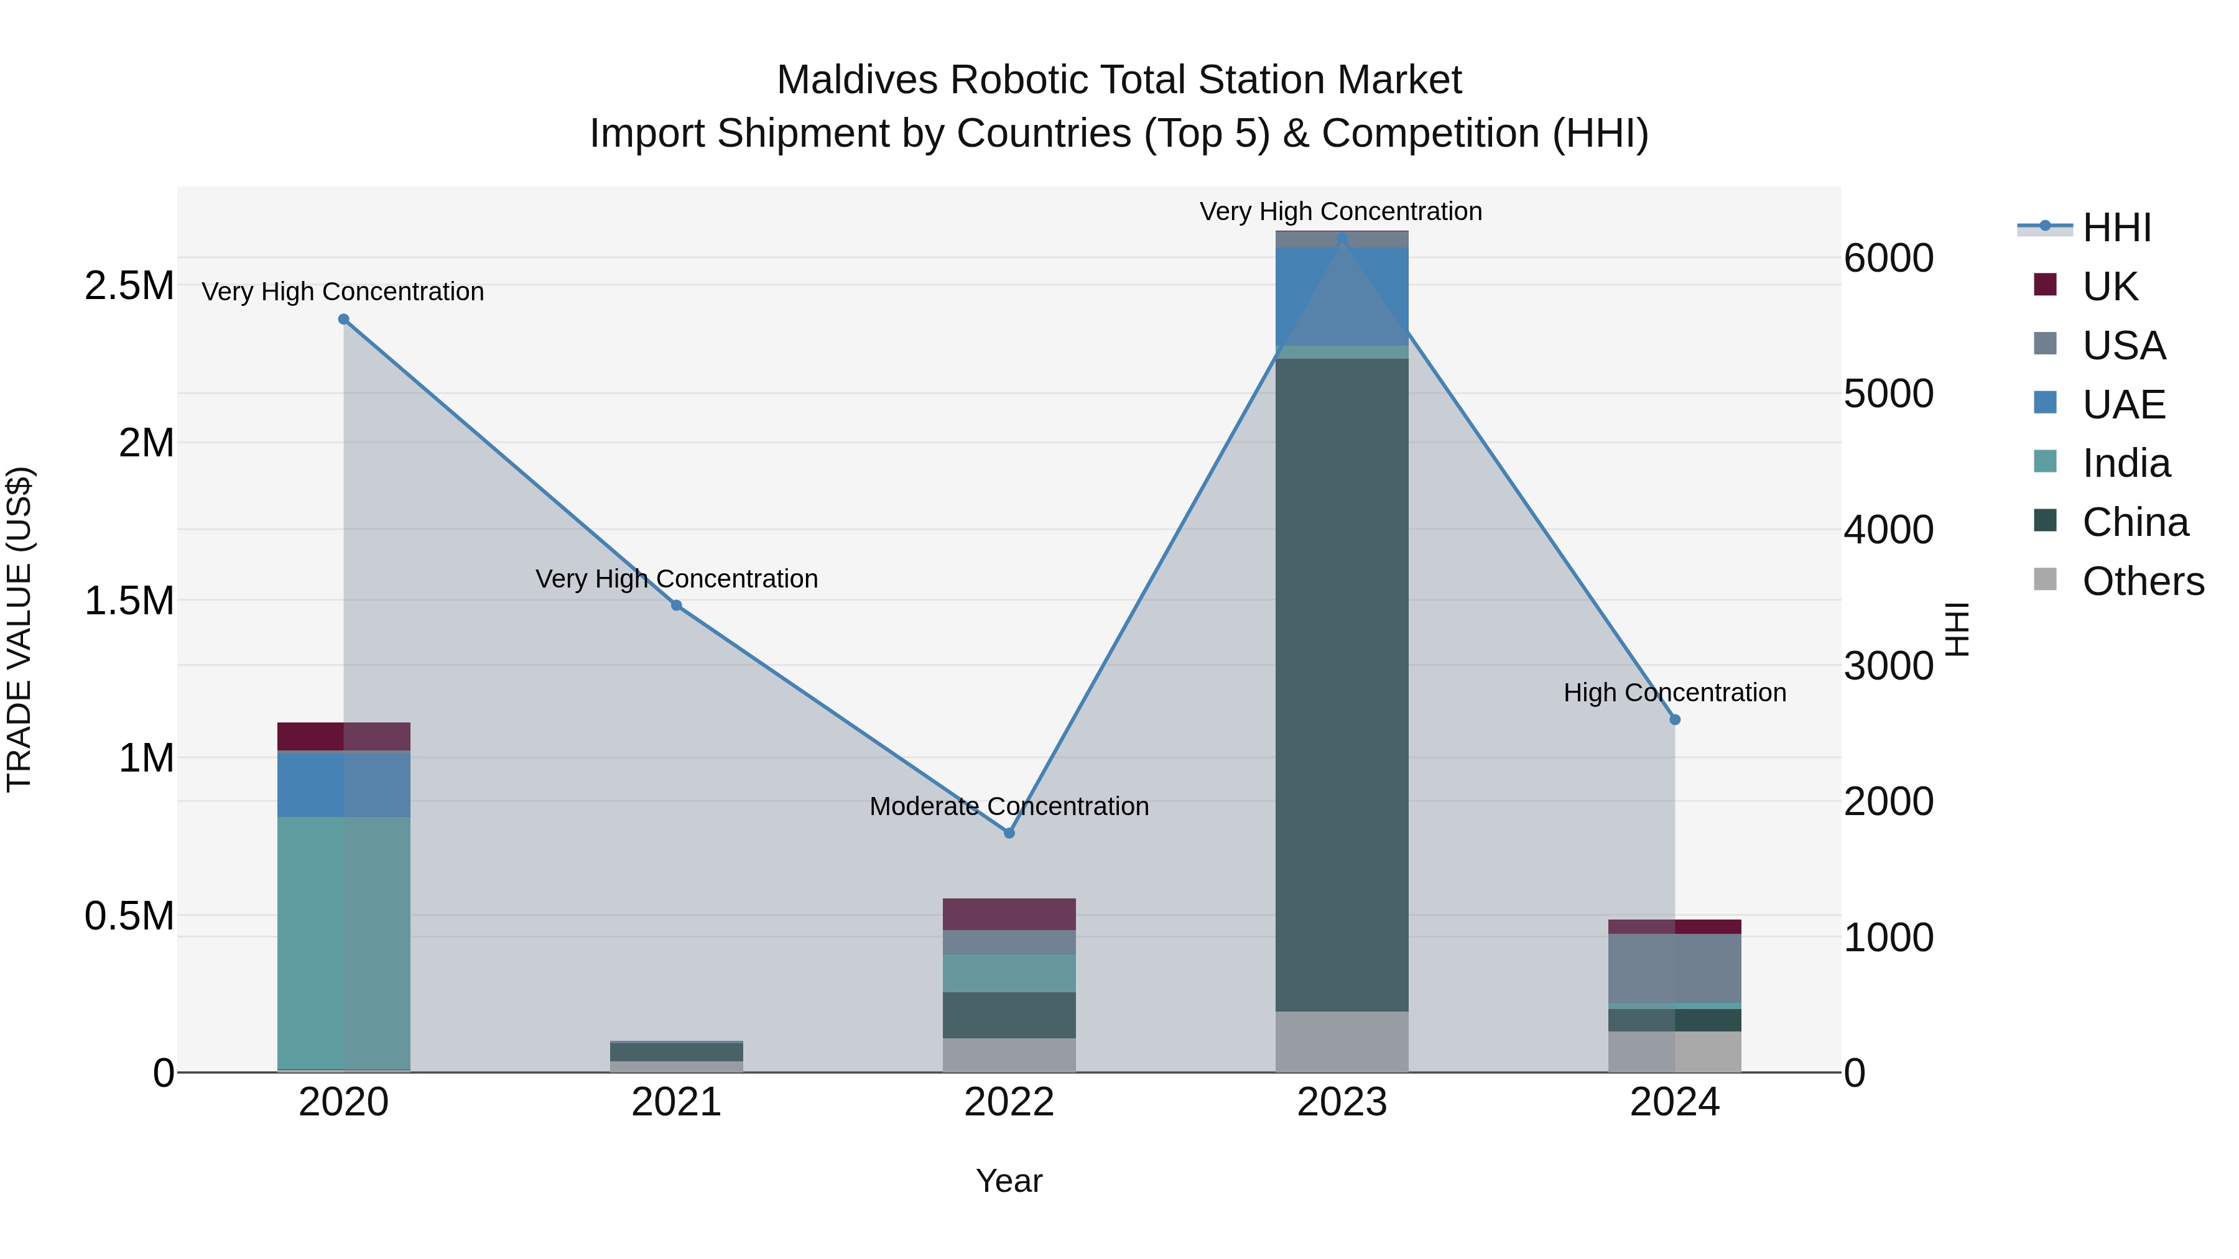Click the 2020 x-axis tick label
This screenshot has width=2239, height=1259.
point(343,1102)
